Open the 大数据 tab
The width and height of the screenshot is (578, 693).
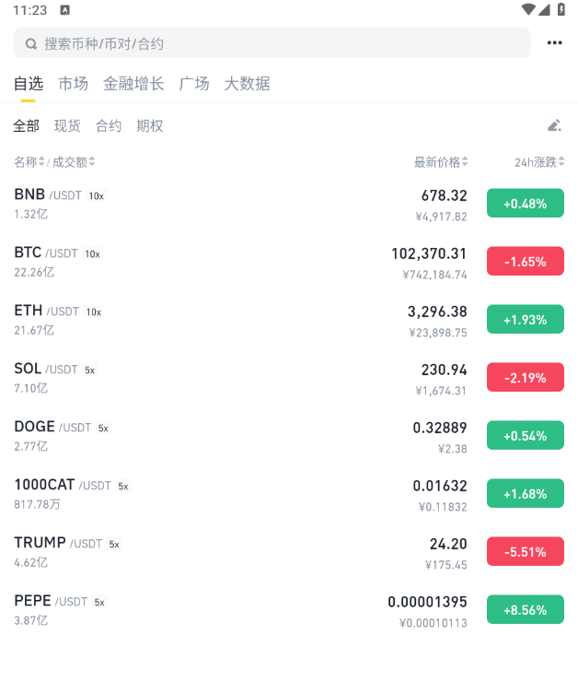(247, 84)
